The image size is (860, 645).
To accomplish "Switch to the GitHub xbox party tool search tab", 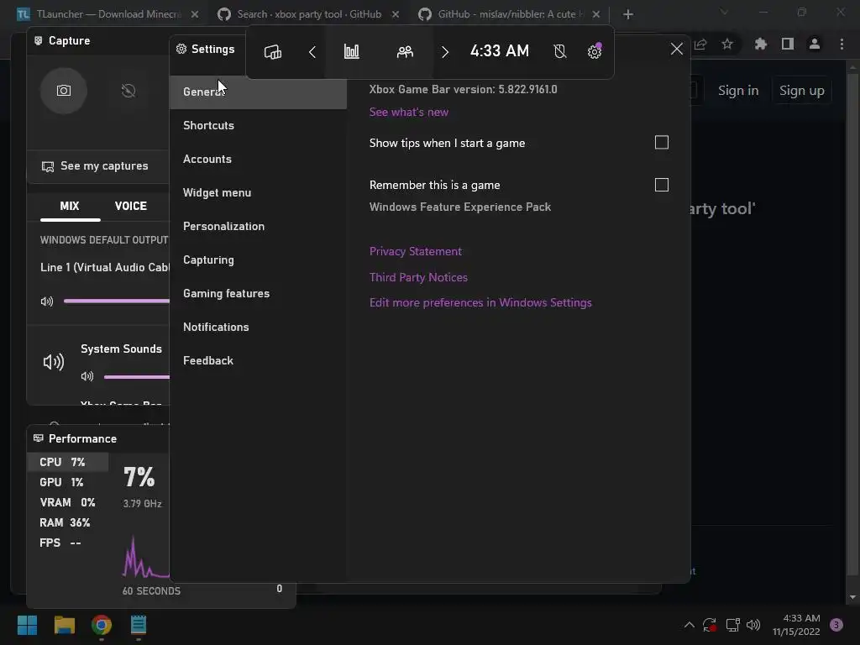I will click(309, 14).
